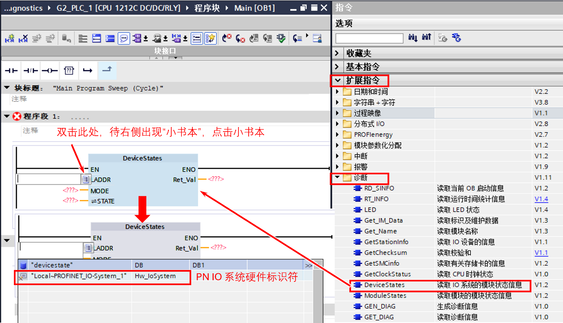Open the V1.1 link for GetChecksum

pyautogui.click(x=541, y=253)
